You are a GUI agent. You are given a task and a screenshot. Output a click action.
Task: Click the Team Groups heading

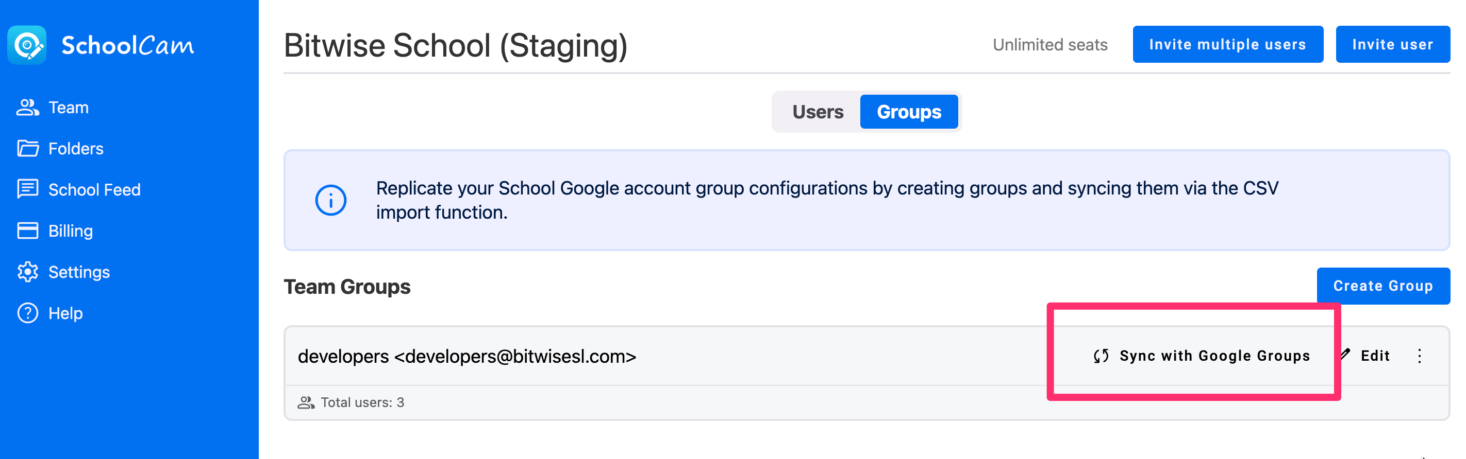point(347,287)
